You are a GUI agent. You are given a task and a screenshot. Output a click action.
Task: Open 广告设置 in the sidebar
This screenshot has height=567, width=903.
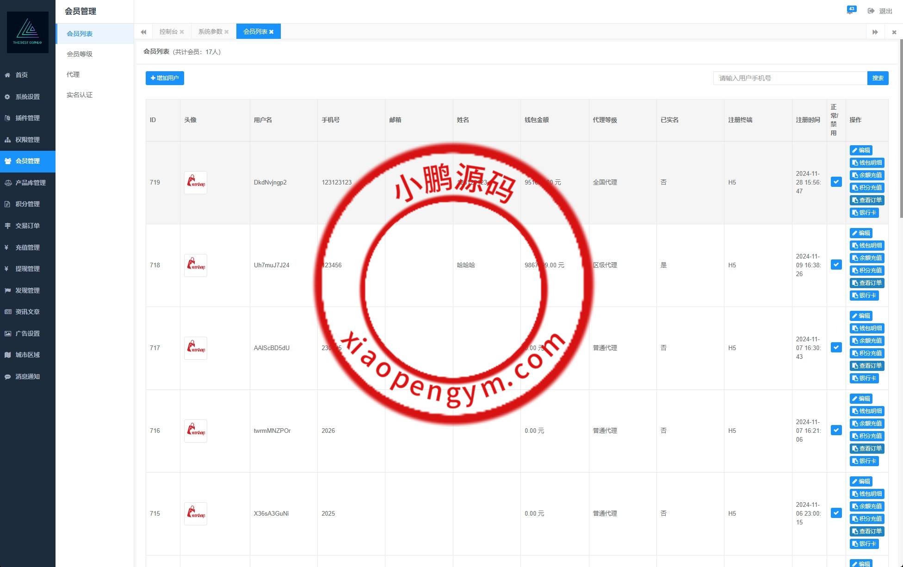point(28,333)
